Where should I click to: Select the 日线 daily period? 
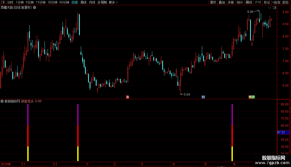click(x=75, y=2)
